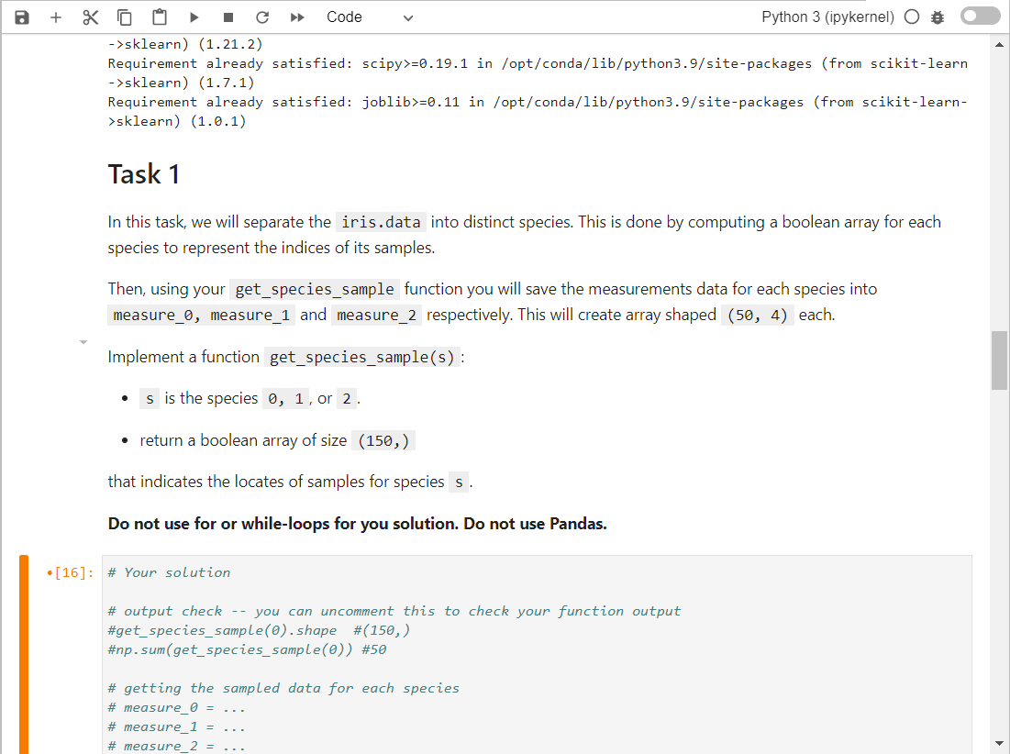Click the kernel status circle indicator

pos(912,17)
